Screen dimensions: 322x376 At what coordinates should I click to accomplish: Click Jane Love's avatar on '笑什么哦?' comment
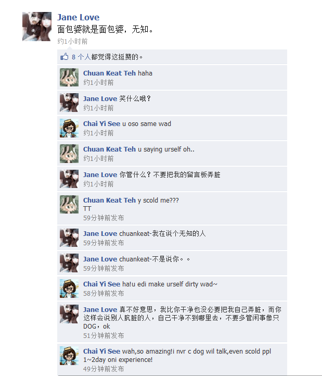(x=69, y=103)
